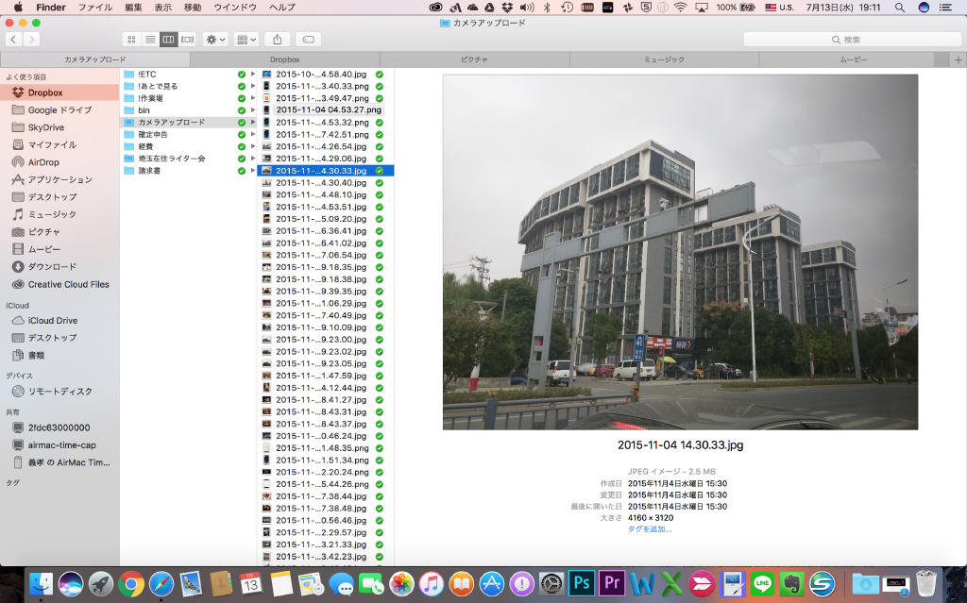Open the 移動 menu
This screenshot has height=603, width=967.
(193, 8)
